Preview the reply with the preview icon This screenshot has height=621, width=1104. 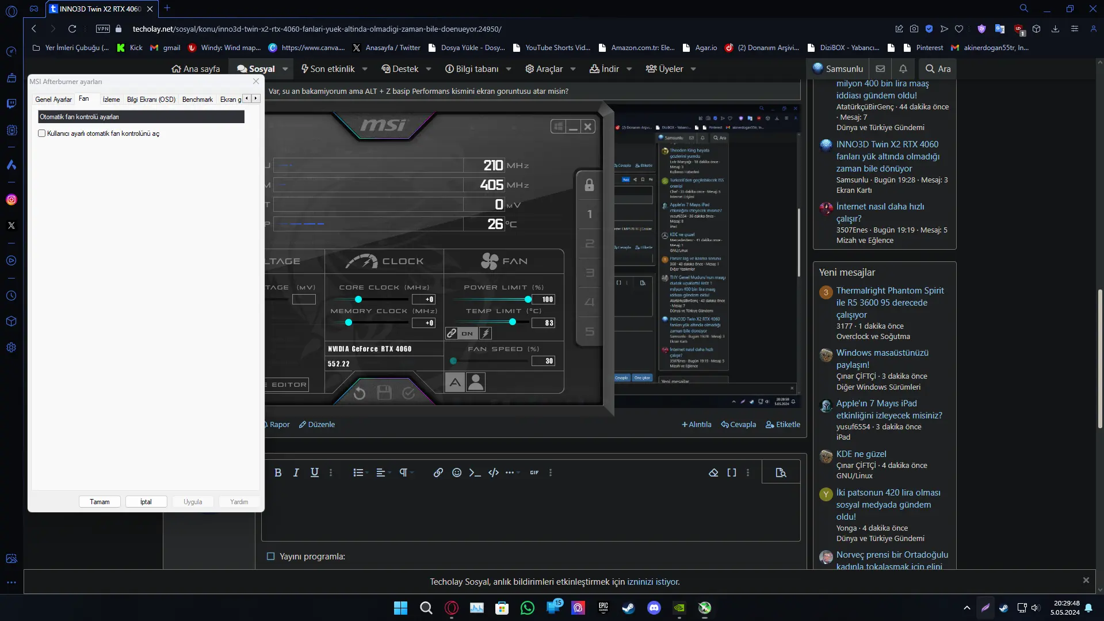point(781,473)
